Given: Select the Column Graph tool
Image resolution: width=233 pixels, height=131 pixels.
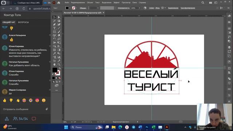Looking at the screenshot, I should point(59,57).
